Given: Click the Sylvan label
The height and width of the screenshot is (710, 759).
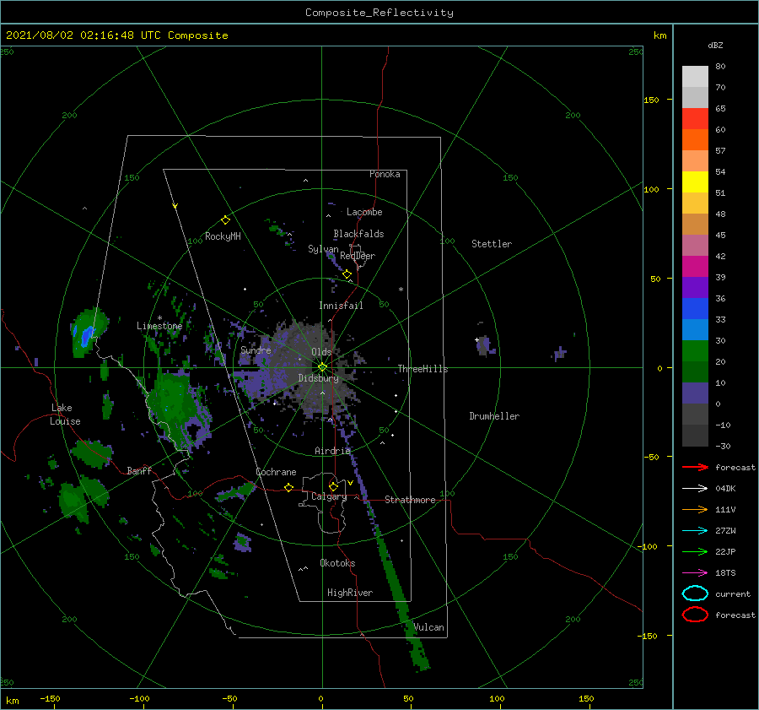Looking at the screenshot, I should 323,249.
